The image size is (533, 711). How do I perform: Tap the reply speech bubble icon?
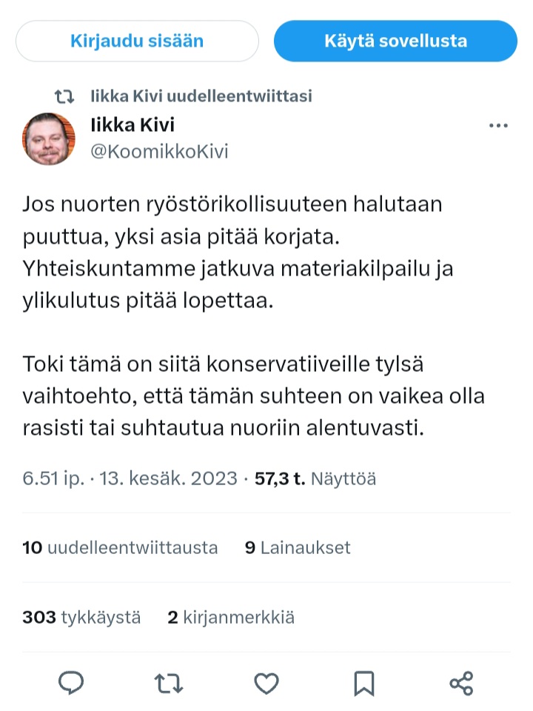click(71, 682)
